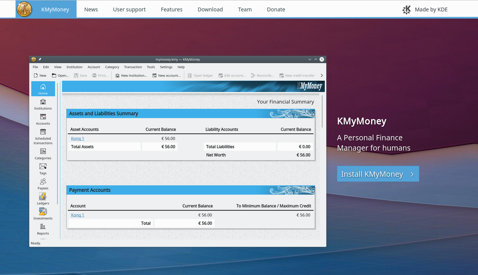The width and height of the screenshot is (478, 275).
Task: Open the Reports sidebar view
Action: click(x=43, y=229)
